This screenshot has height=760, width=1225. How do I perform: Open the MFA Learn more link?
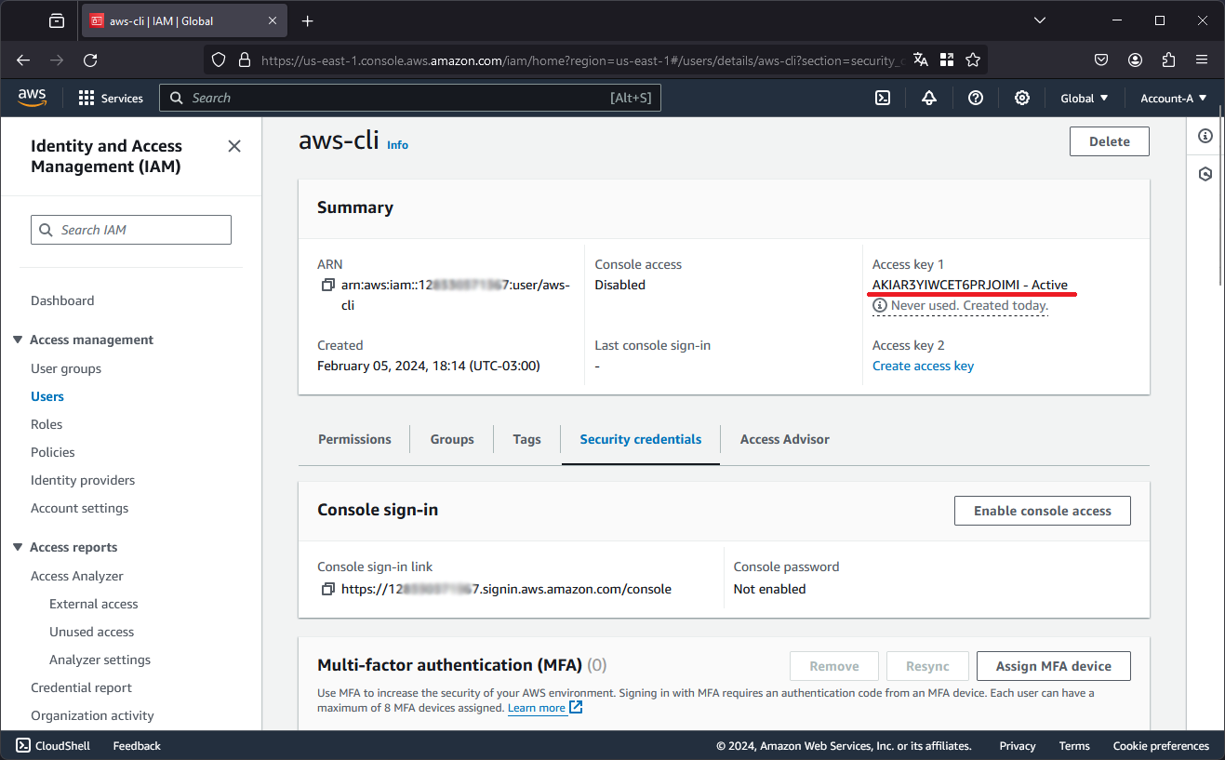point(545,708)
